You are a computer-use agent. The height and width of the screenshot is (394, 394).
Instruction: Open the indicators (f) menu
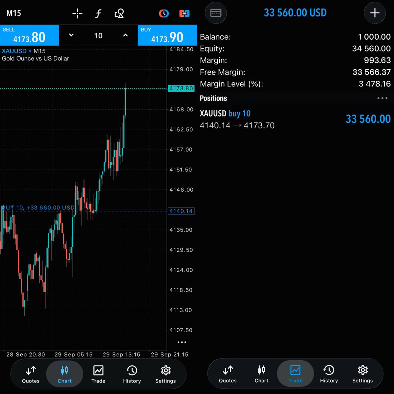(98, 13)
